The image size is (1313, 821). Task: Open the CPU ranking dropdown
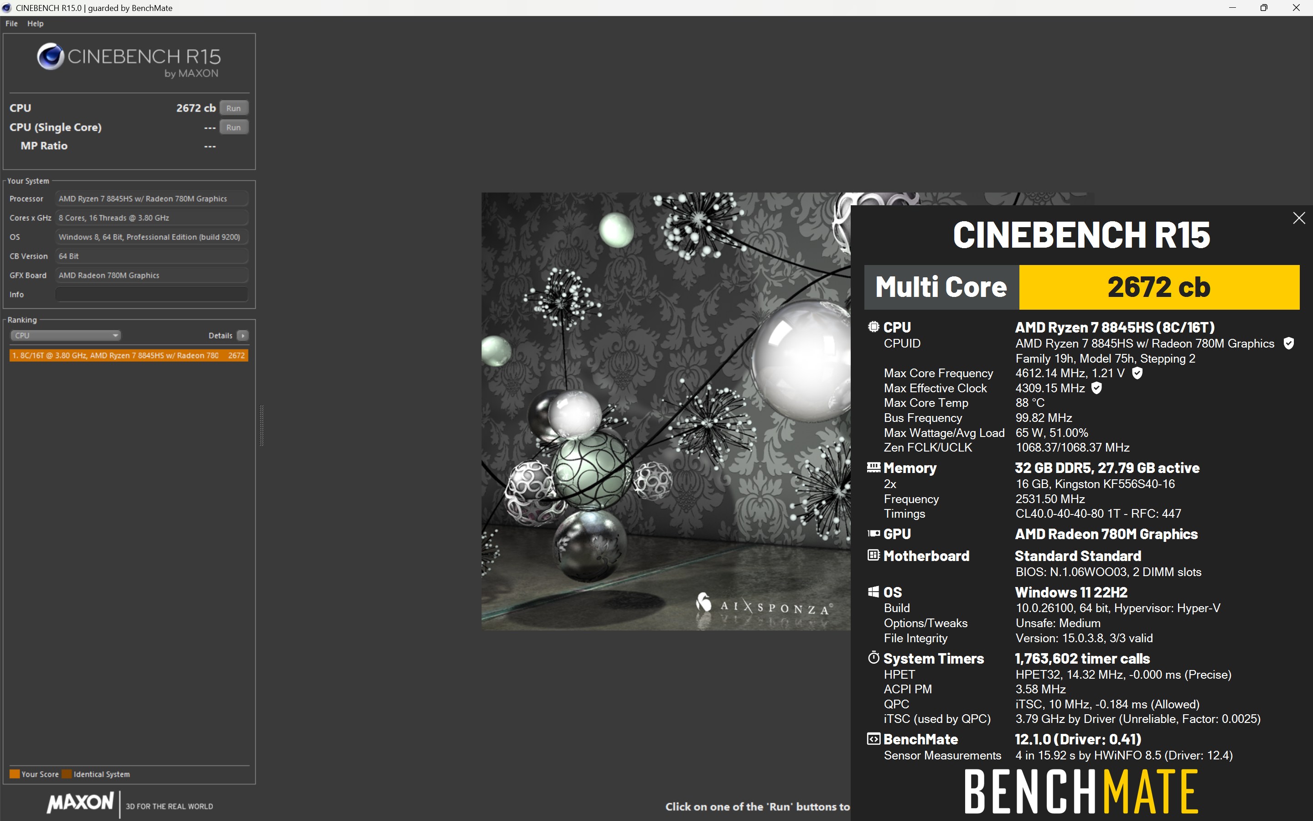65,336
